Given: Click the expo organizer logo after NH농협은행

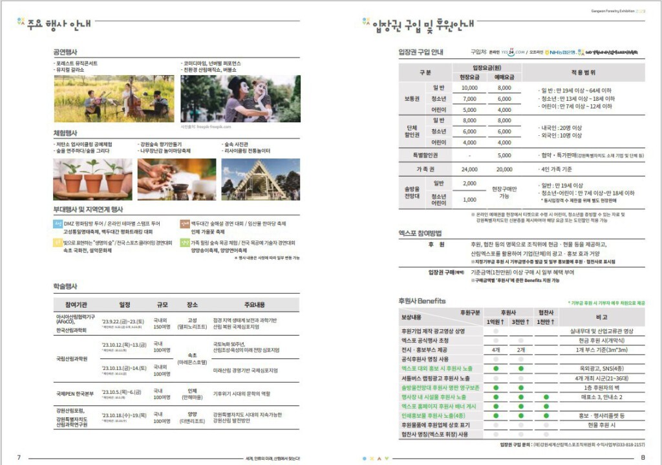Looking at the screenshot, I should 608,52.
